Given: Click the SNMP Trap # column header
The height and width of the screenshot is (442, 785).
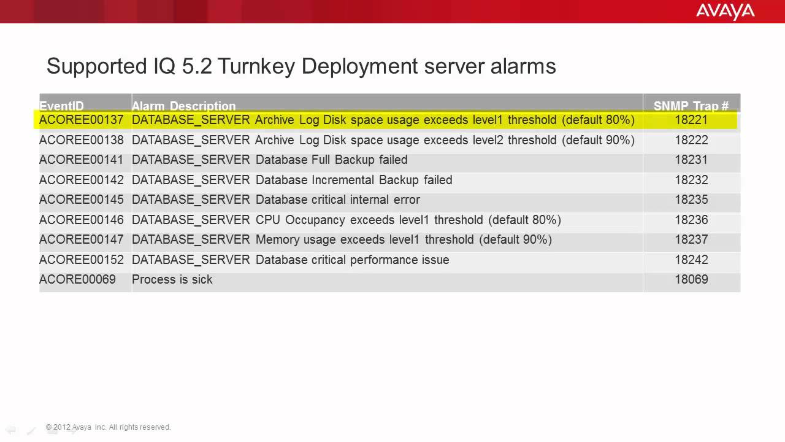Looking at the screenshot, I should tap(691, 106).
